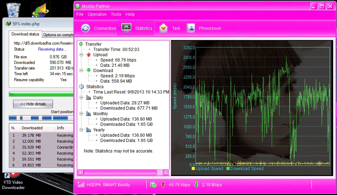Click the red upload arrow in status bar
Screen dimensions: 337x195
pos(163,185)
